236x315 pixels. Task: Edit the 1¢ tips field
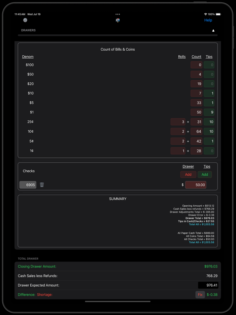click(209, 151)
